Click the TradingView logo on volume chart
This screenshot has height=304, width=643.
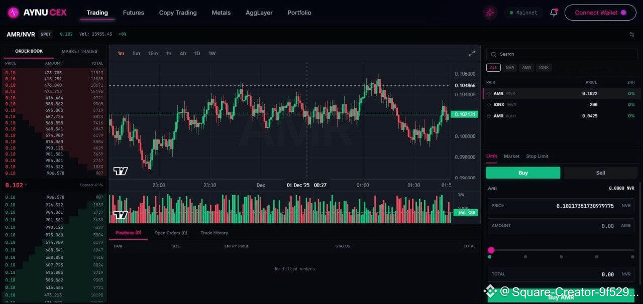click(x=121, y=215)
